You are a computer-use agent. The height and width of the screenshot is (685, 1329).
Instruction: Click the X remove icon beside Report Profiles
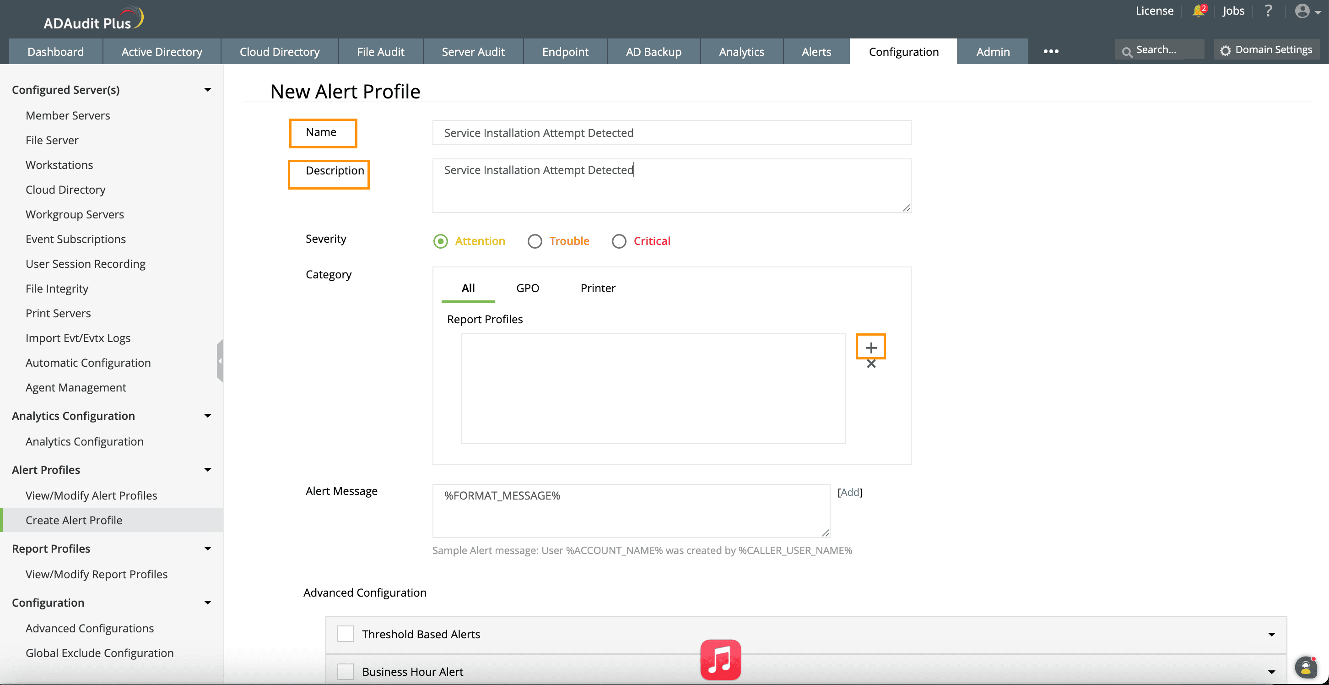click(x=871, y=364)
